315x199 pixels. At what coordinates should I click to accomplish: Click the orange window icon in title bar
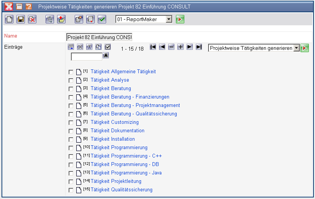(x=19, y=7)
